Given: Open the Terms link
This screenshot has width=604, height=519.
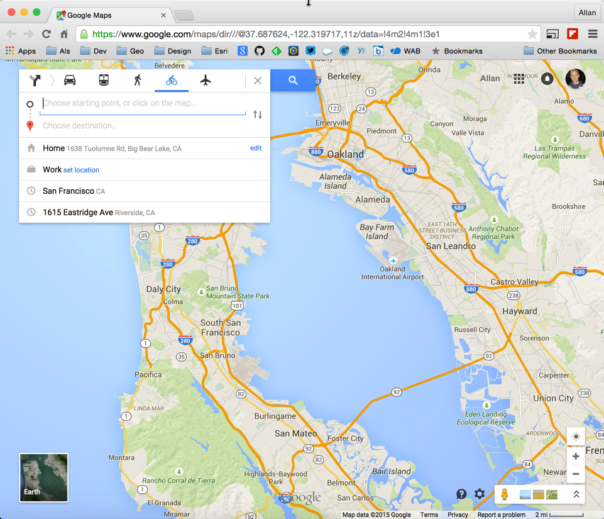Looking at the screenshot, I should click(x=429, y=515).
